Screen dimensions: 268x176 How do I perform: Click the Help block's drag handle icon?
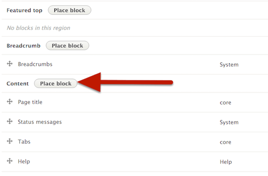10,161
